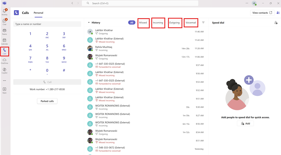Open the call history filter icon
The image size is (281, 155).
pyautogui.click(x=203, y=23)
